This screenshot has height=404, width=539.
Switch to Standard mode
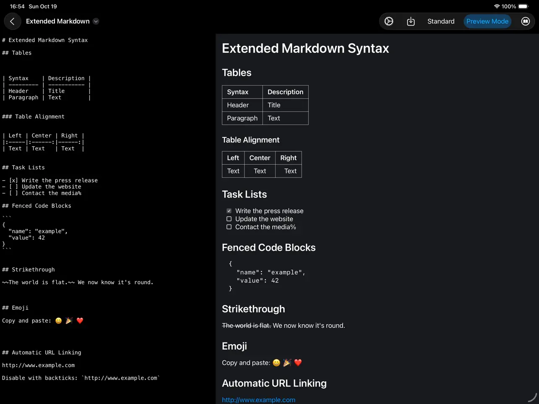441,21
